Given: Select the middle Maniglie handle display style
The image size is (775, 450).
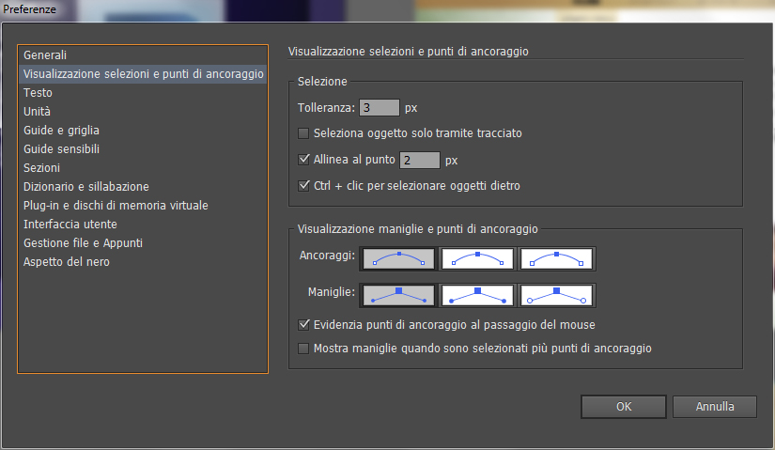Looking at the screenshot, I should [x=477, y=295].
